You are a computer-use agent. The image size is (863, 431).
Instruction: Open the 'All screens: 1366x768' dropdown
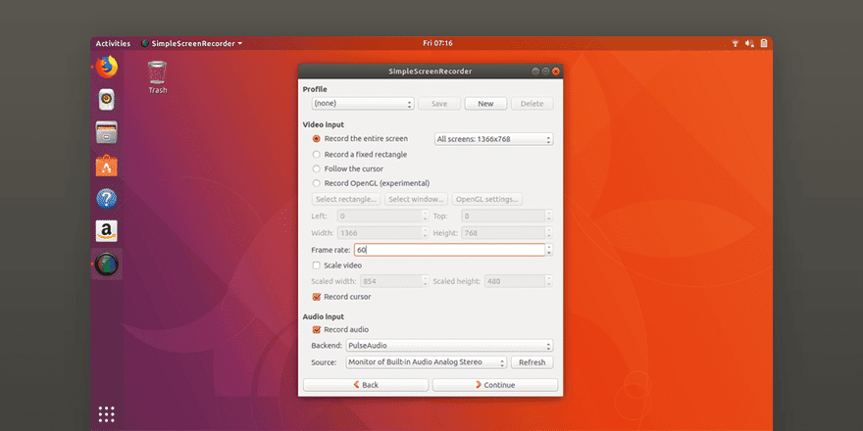[x=493, y=139]
